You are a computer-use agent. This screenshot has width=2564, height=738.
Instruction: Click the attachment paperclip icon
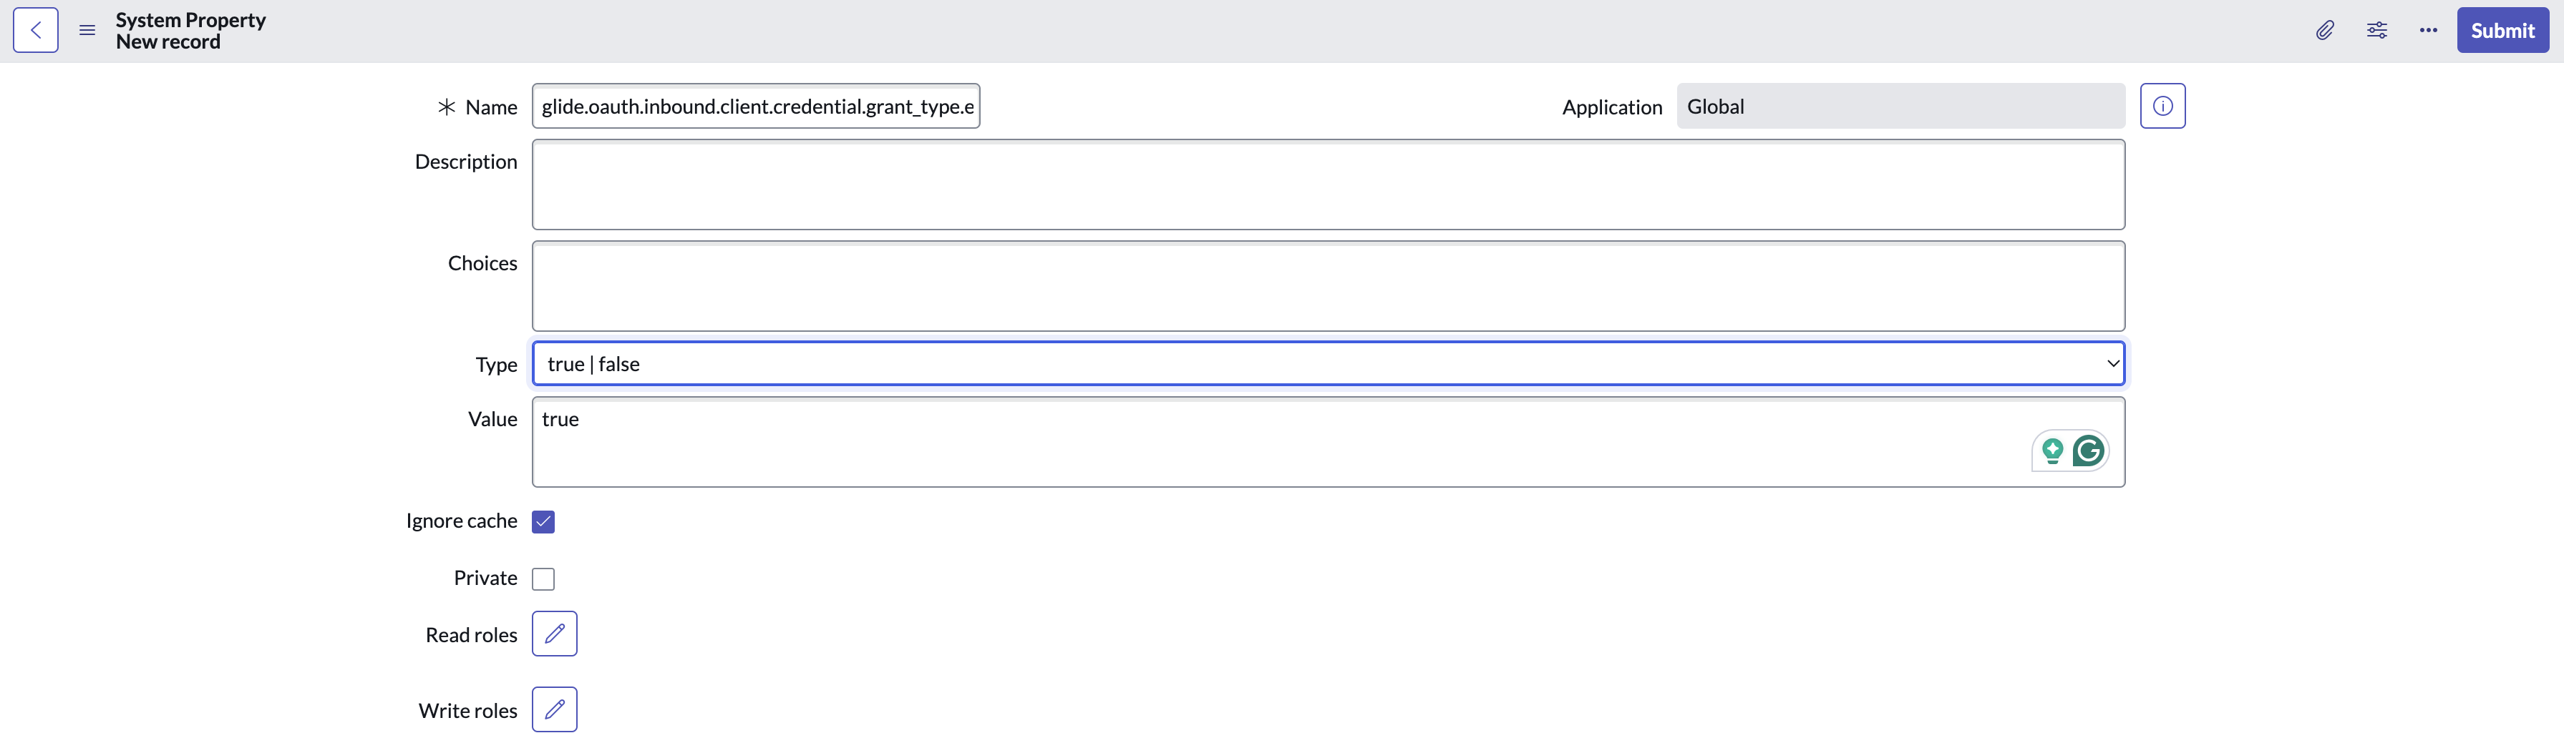tap(2325, 30)
